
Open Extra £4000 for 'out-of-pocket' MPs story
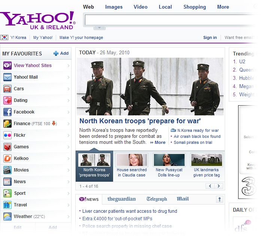click(x=117, y=219)
